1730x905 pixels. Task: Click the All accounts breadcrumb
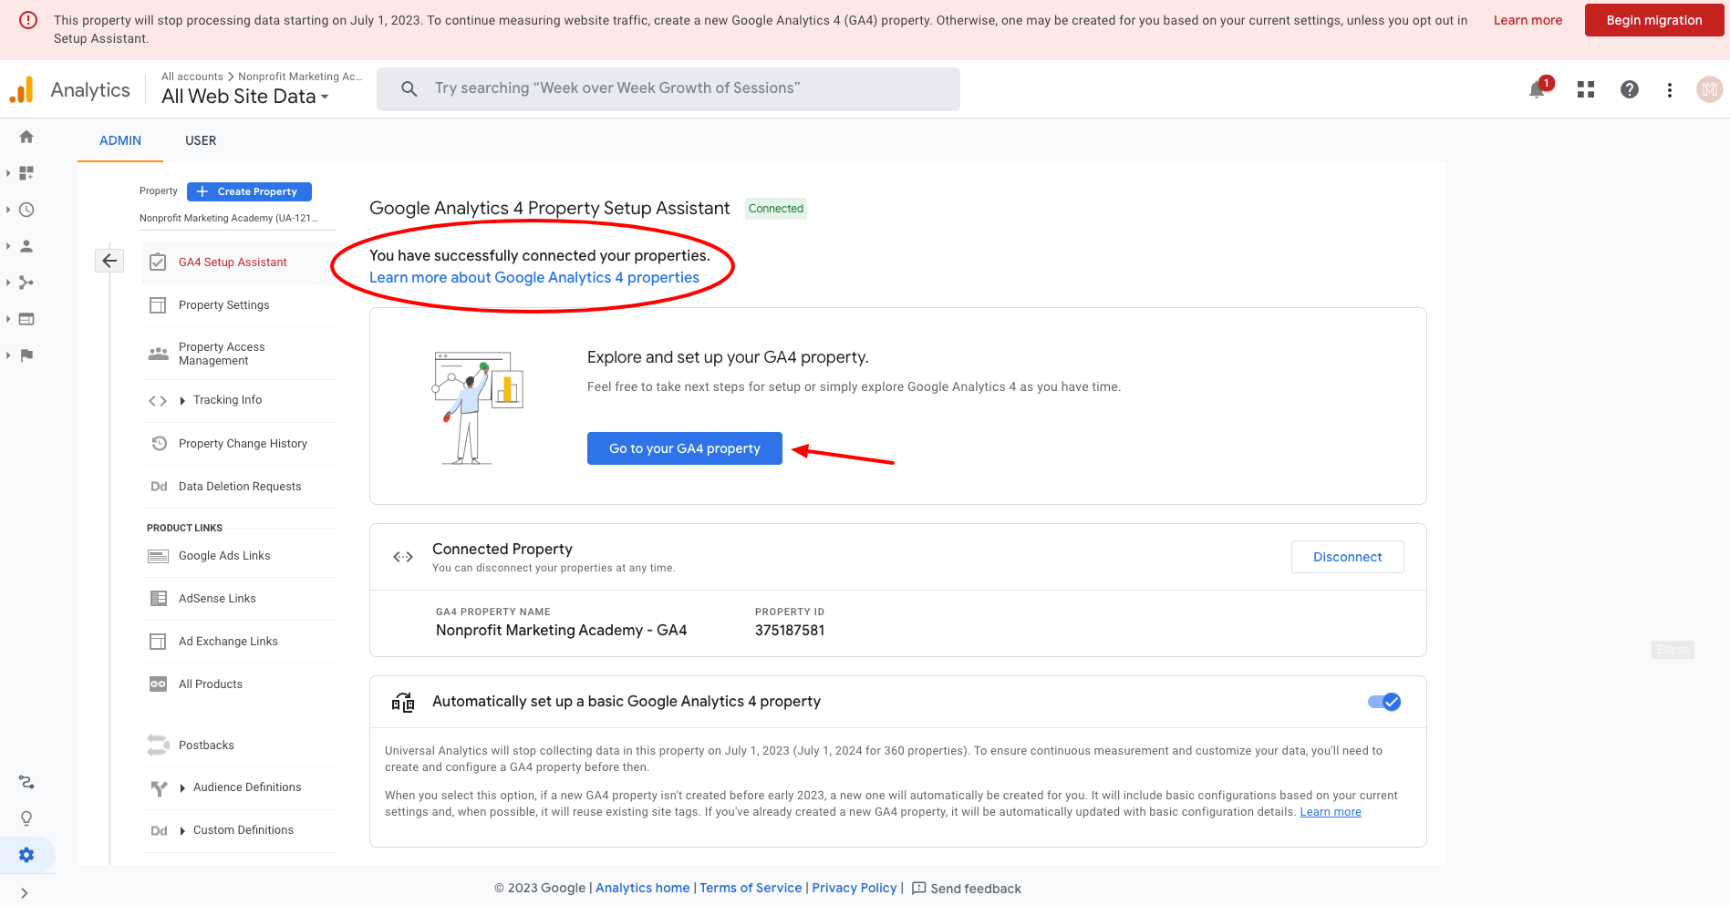pyautogui.click(x=192, y=77)
